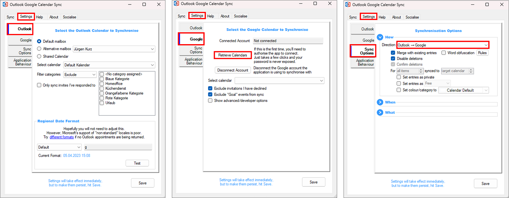Close the left window
509x198 pixels.
159,4
